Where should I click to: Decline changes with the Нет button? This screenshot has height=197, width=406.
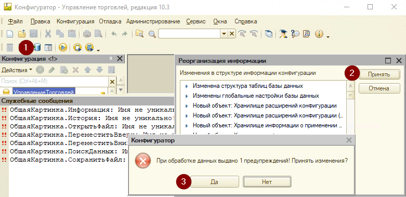pyautogui.click(x=267, y=182)
